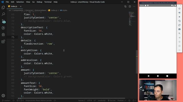Click the EntryList breadcrumb segment

point(29,10)
